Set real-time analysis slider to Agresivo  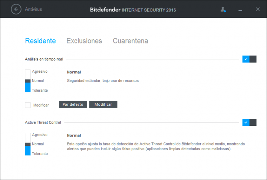click(40, 71)
